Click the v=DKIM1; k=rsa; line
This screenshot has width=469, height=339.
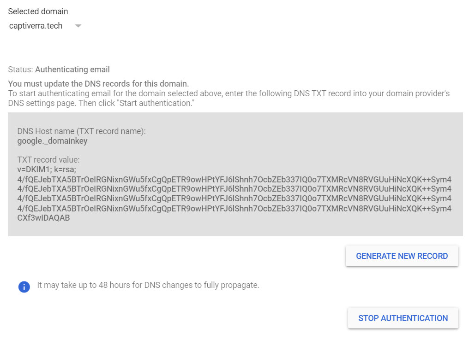coord(47,169)
